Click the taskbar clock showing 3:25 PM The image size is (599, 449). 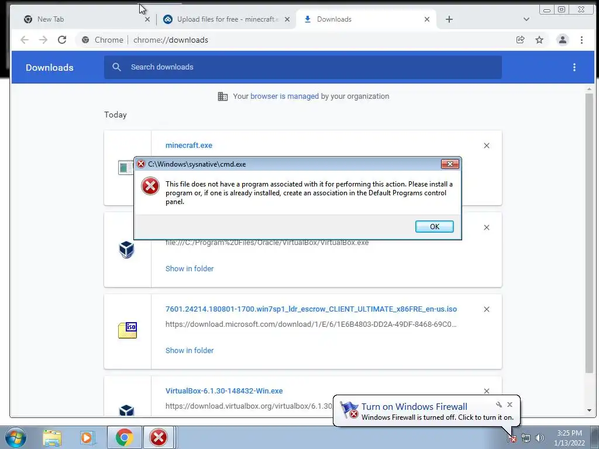pos(569,438)
